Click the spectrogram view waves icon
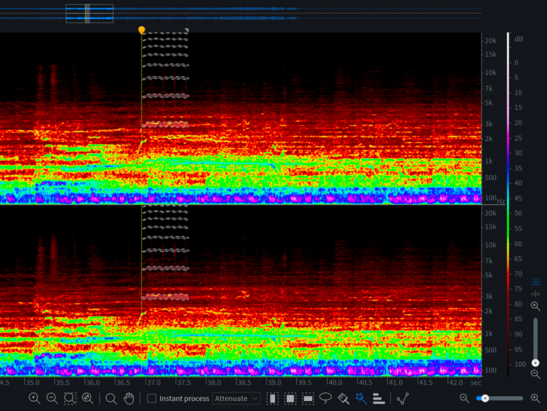 (x=536, y=282)
